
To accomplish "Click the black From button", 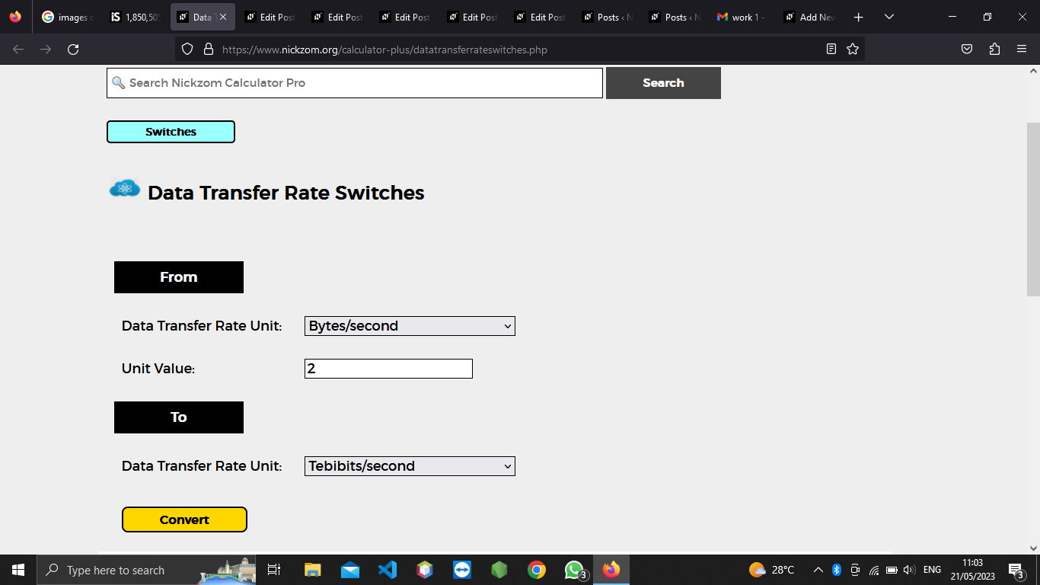I will pos(179,277).
